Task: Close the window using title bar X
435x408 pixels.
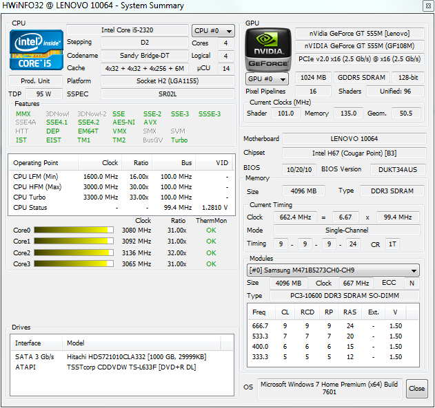Action: click(426, 6)
